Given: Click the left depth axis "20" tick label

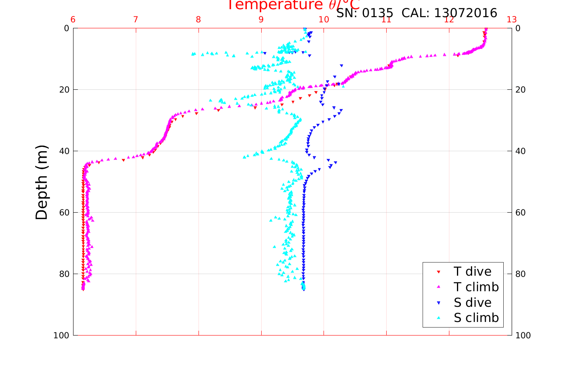Looking at the screenshot, I should 64,90.
